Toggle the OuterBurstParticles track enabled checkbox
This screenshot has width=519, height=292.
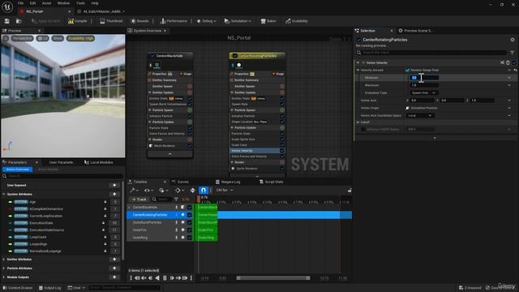[189, 222]
